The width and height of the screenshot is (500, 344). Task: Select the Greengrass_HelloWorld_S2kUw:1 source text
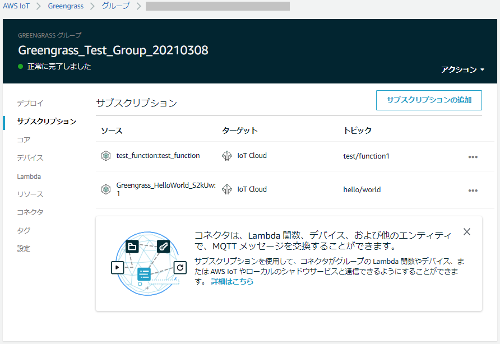[166, 189]
